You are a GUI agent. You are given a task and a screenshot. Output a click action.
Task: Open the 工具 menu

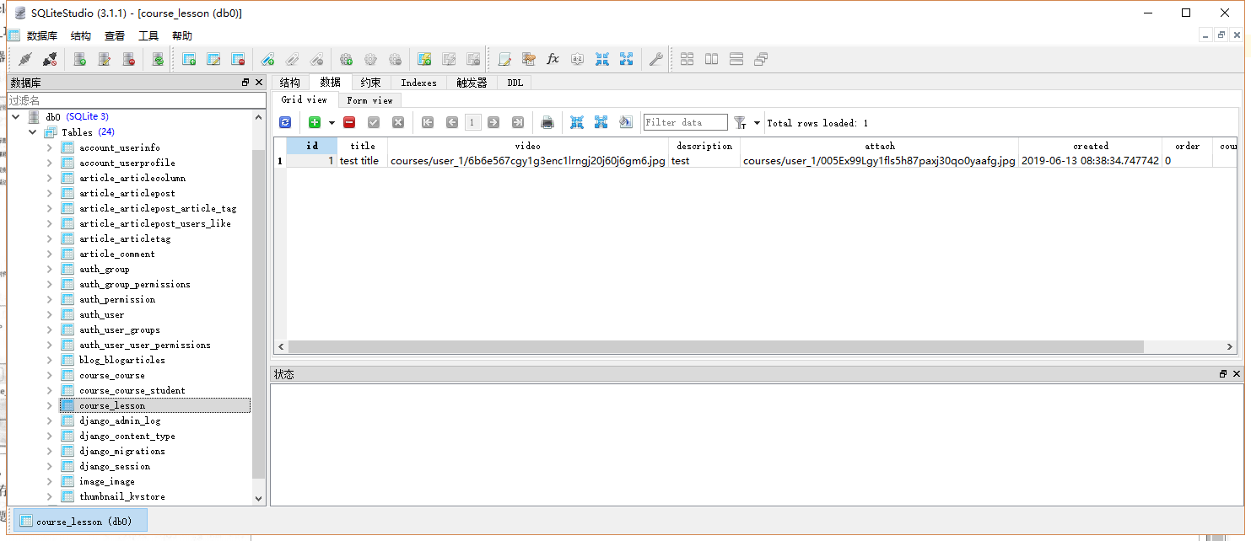pyautogui.click(x=148, y=35)
